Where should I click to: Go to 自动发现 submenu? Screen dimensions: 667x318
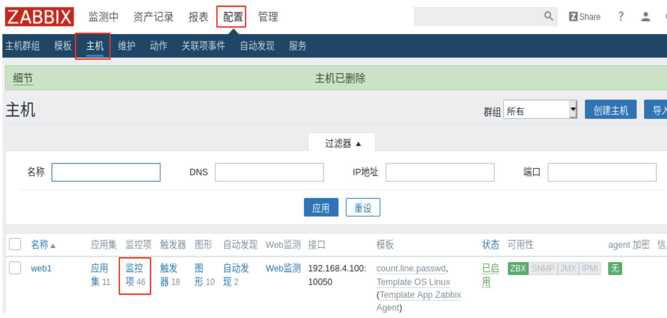click(257, 46)
